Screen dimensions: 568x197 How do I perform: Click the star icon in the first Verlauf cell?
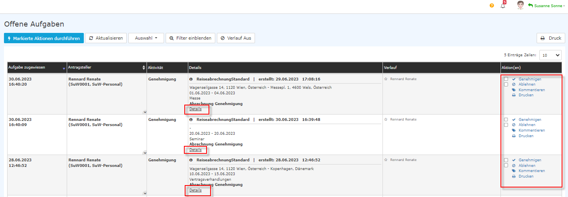tap(386, 79)
